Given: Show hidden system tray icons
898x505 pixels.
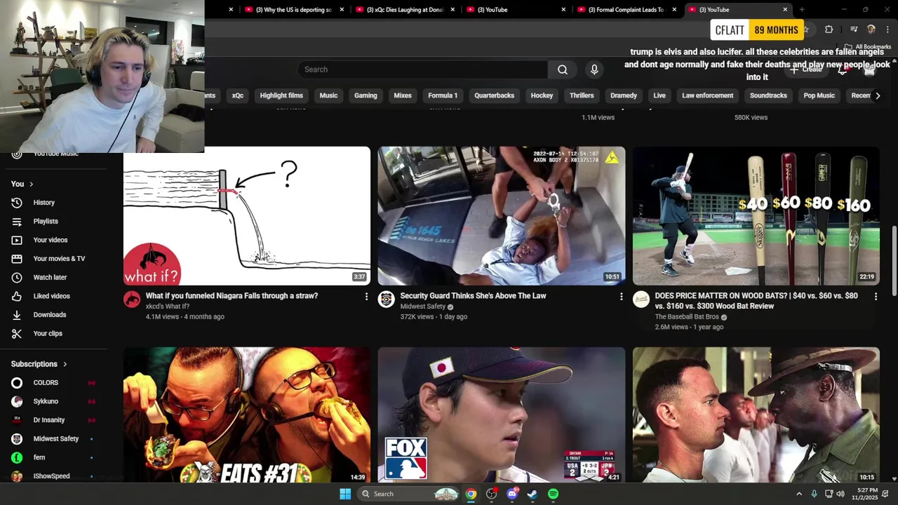Looking at the screenshot, I should (x=798, y=494).
